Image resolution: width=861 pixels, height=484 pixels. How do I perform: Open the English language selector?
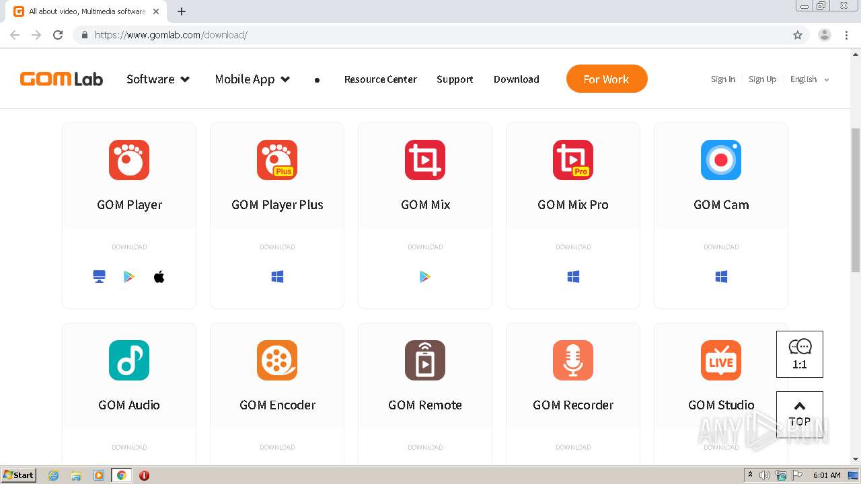(x=810, y=79)
